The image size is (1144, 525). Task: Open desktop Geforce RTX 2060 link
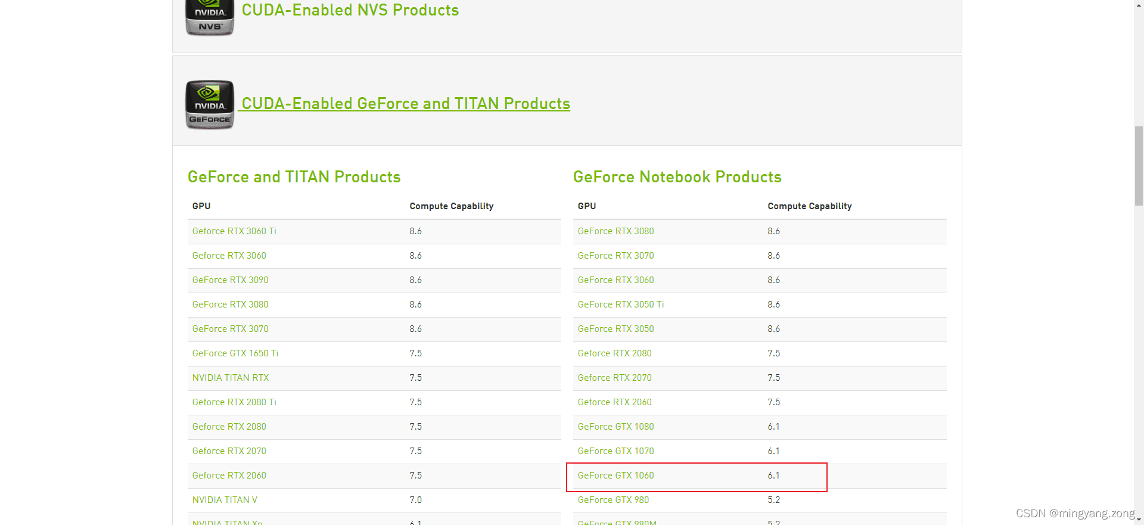229,476
